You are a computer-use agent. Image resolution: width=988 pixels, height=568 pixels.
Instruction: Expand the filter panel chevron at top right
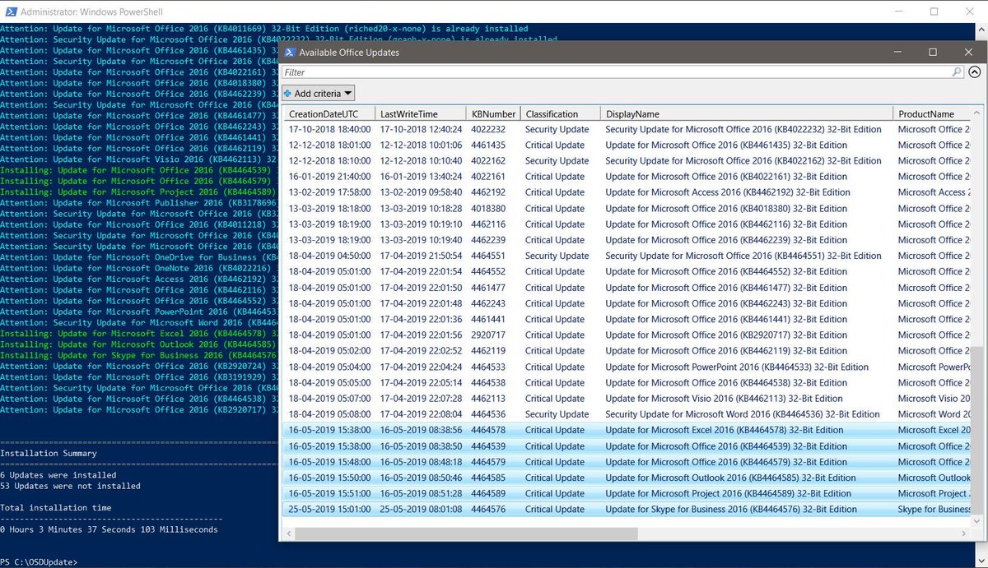tap(976, 73)
